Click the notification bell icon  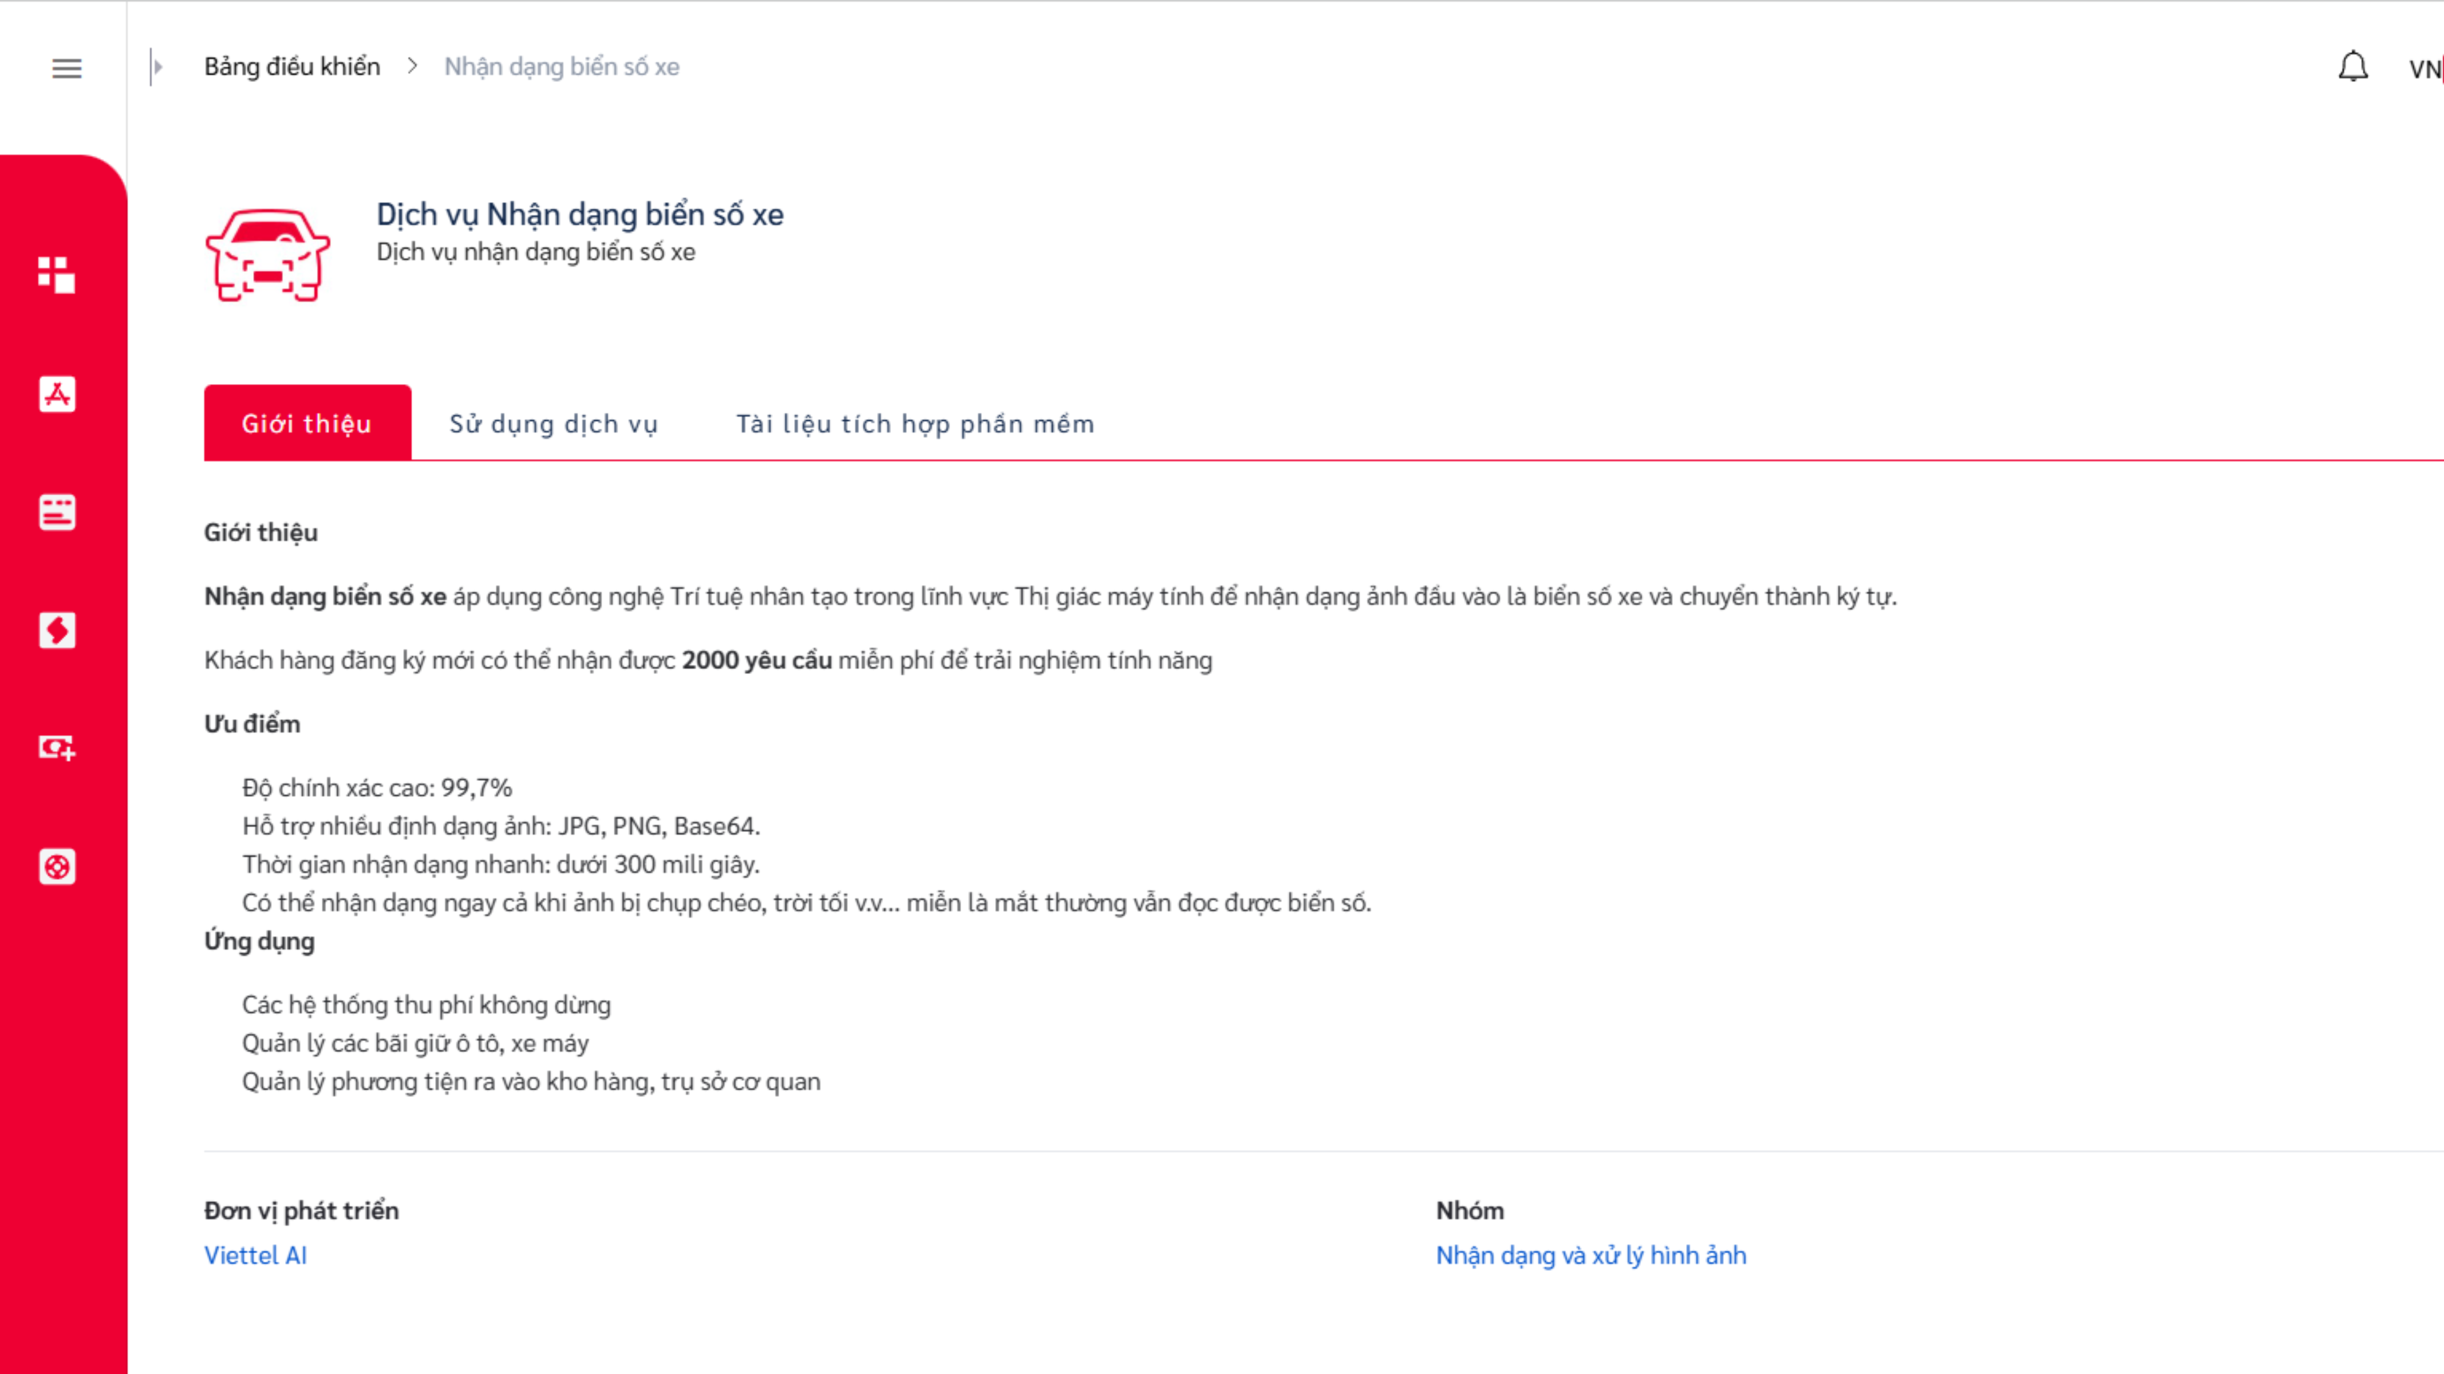click(x=2353, y=66)
